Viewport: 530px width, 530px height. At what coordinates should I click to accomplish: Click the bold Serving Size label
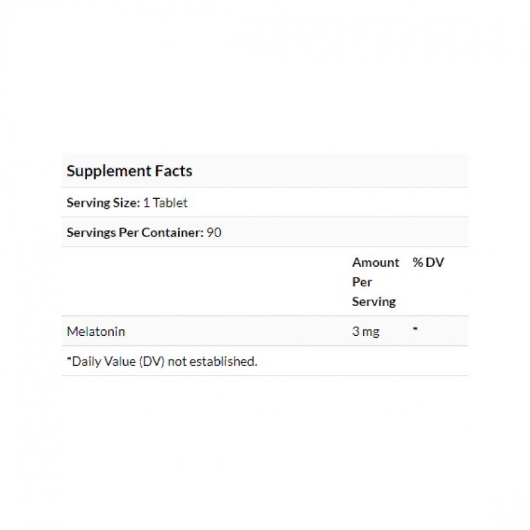pyautogui.click(x=103, y=203)
